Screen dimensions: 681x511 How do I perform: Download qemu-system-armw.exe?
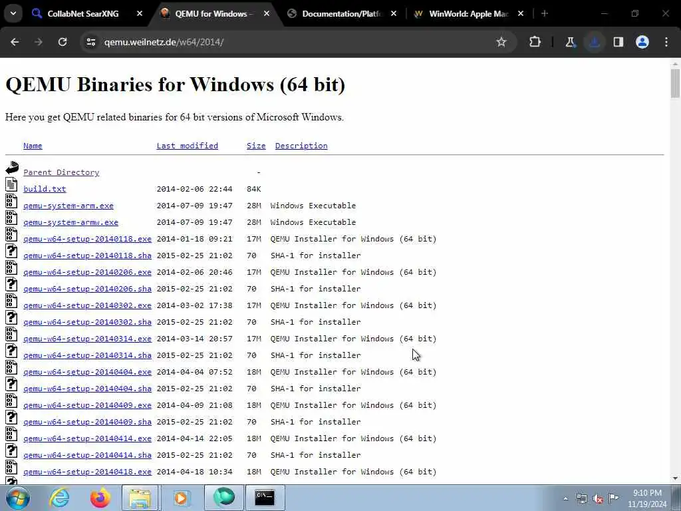[70, 222]
